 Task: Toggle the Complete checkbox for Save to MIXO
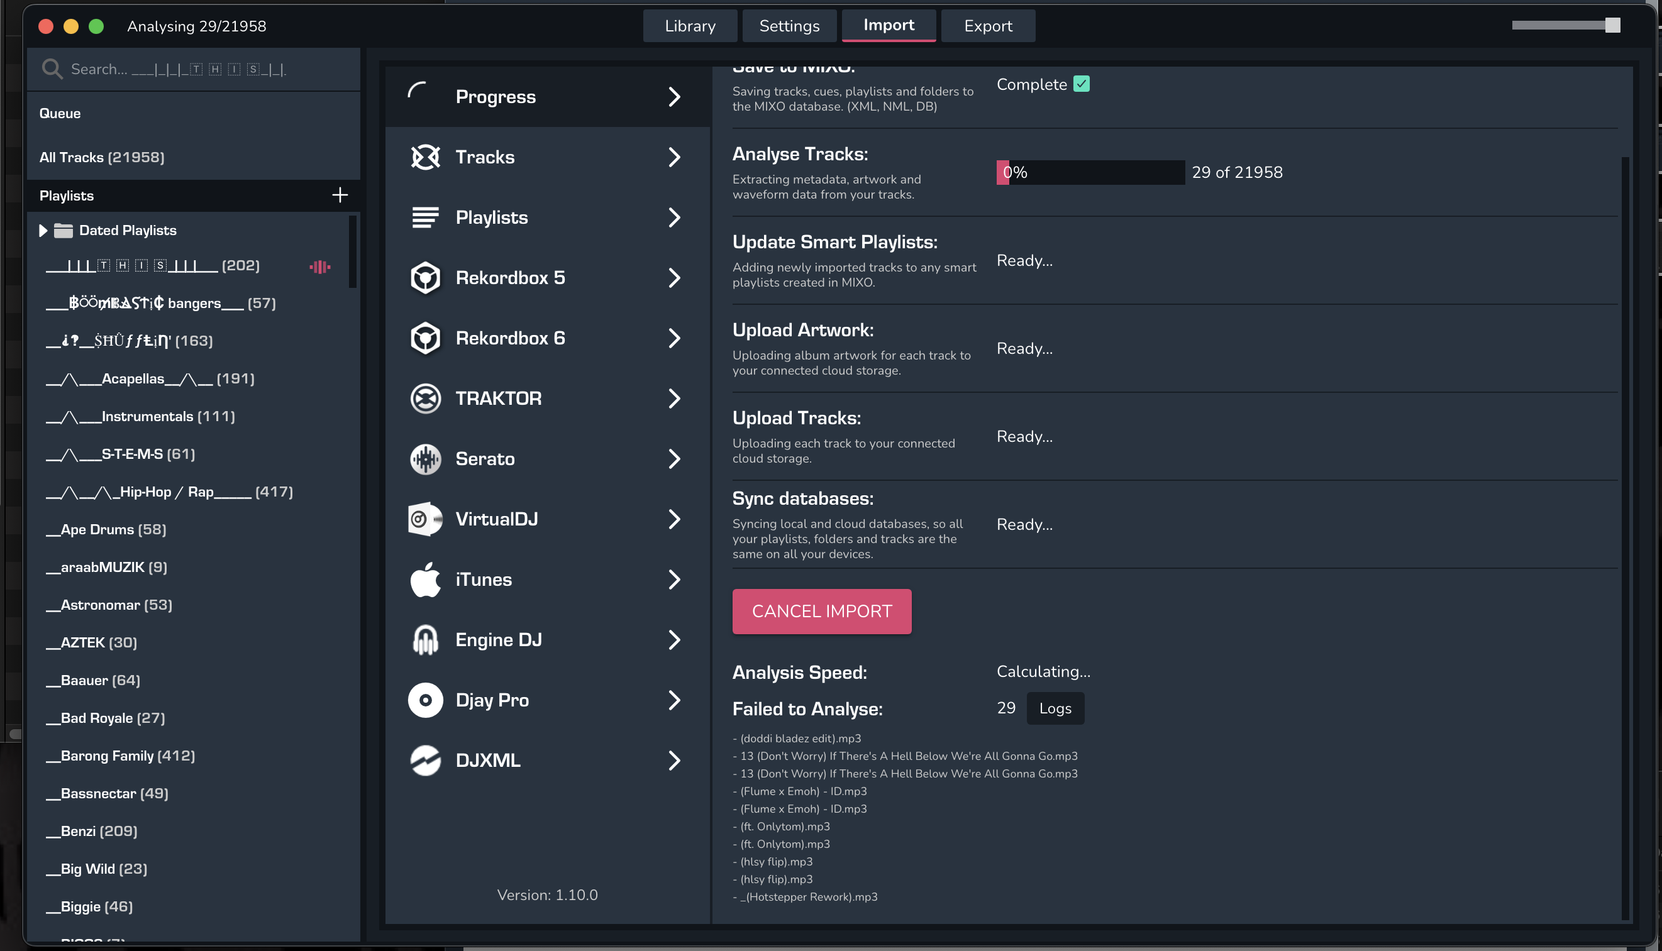[x=1082, y=84]
